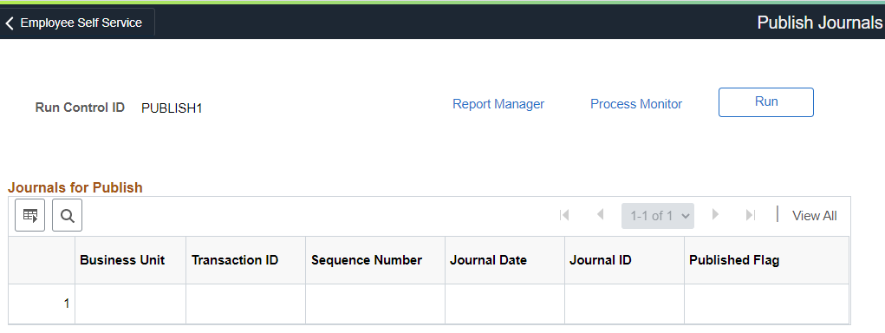Open the Report Manager link
The height and width of the screenshot is (333, 885).
pos(498,104)
